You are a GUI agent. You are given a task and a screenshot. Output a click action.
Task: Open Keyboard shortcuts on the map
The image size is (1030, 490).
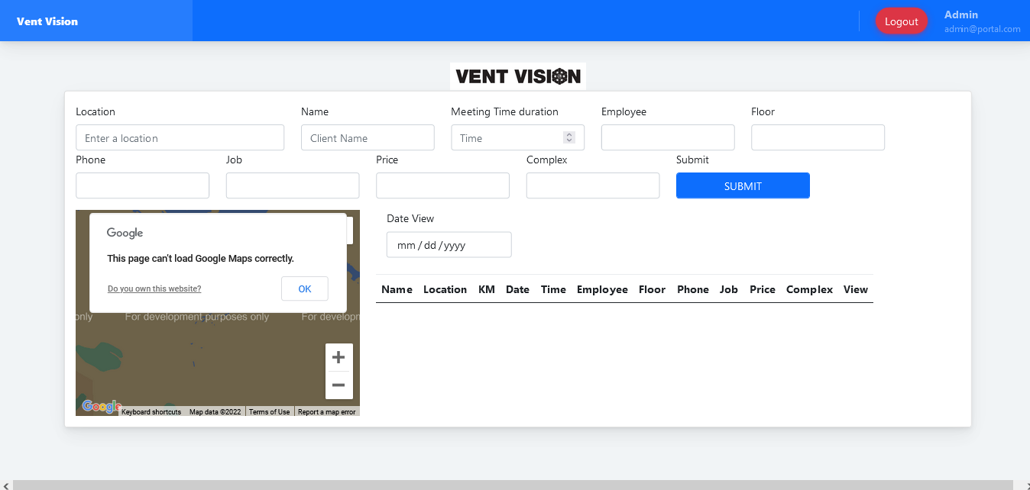click(x=151, y=412)
